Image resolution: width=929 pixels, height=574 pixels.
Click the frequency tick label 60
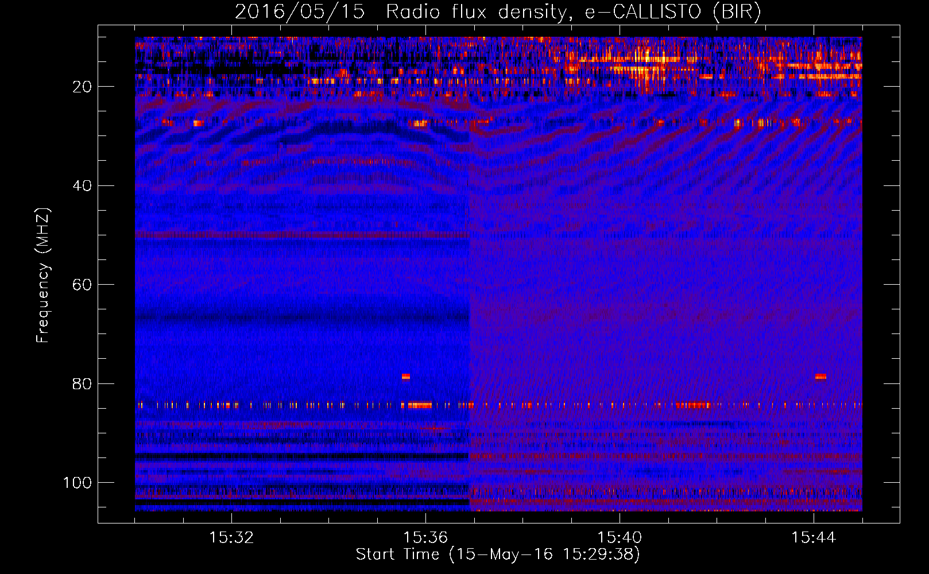pyautogui.click(x=83, y=285)
